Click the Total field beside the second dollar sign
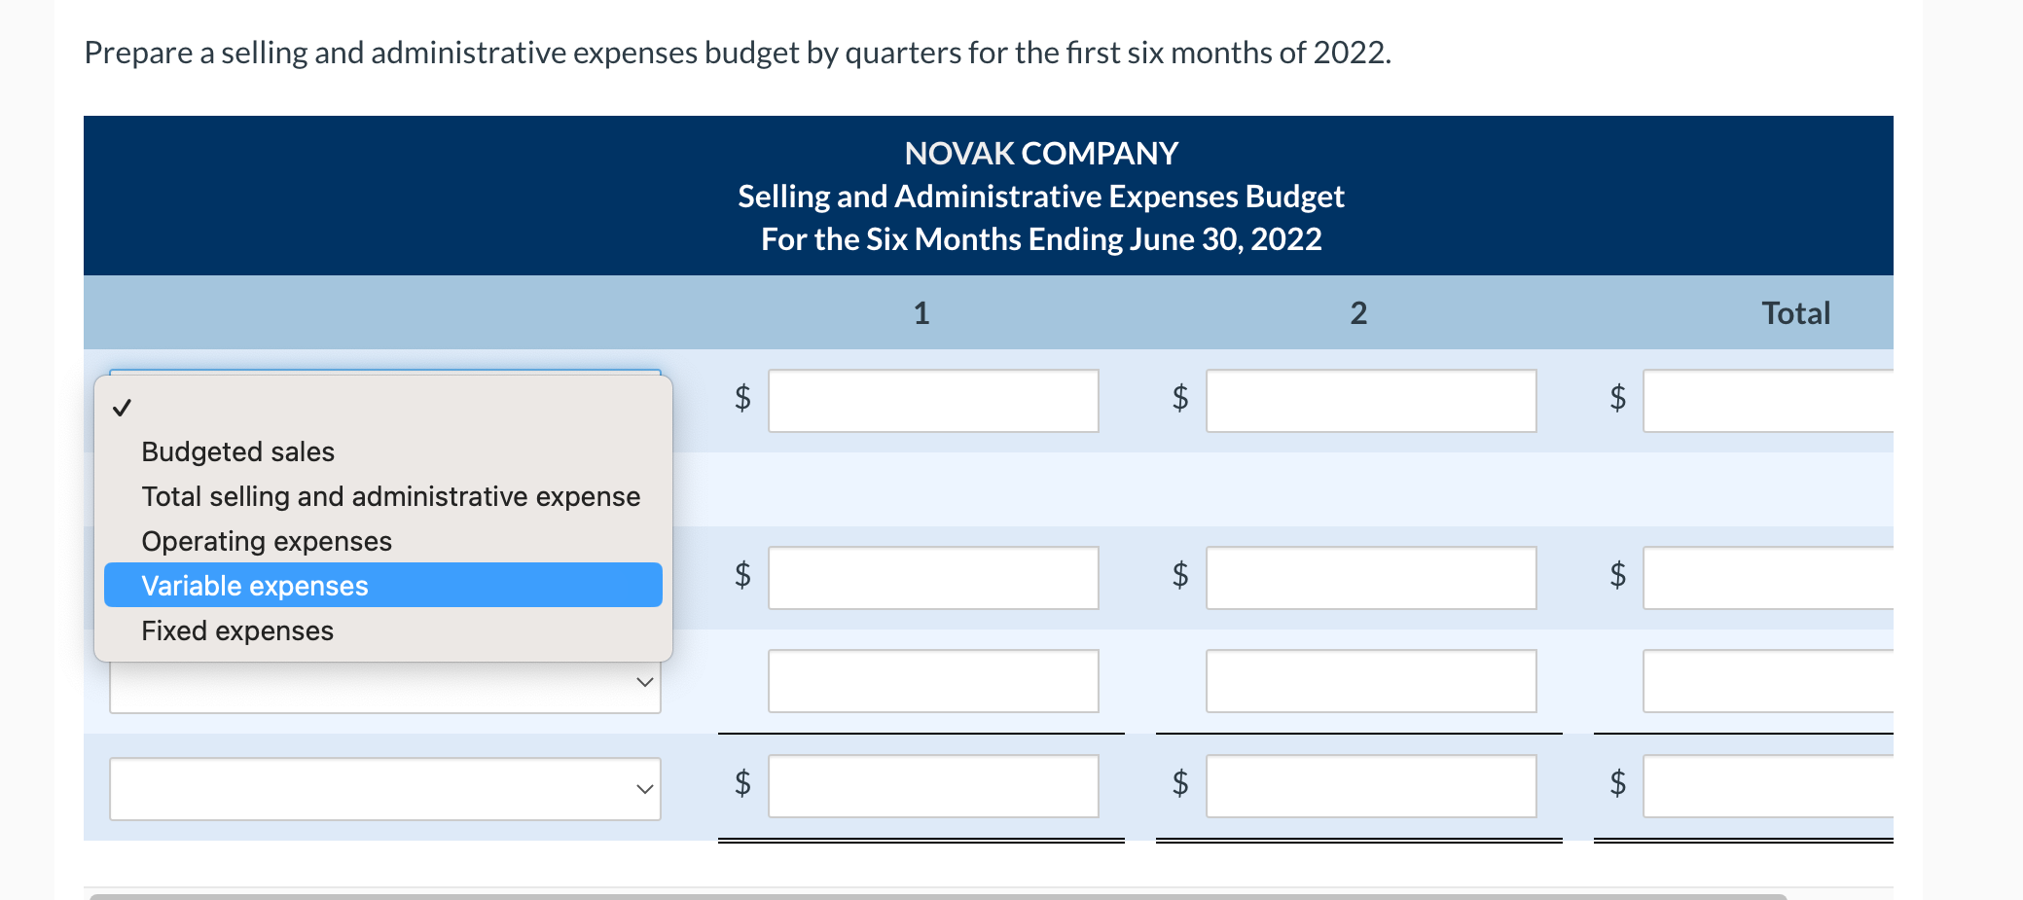Viewport: 2023px width, 900px height. click(1810, 577)
